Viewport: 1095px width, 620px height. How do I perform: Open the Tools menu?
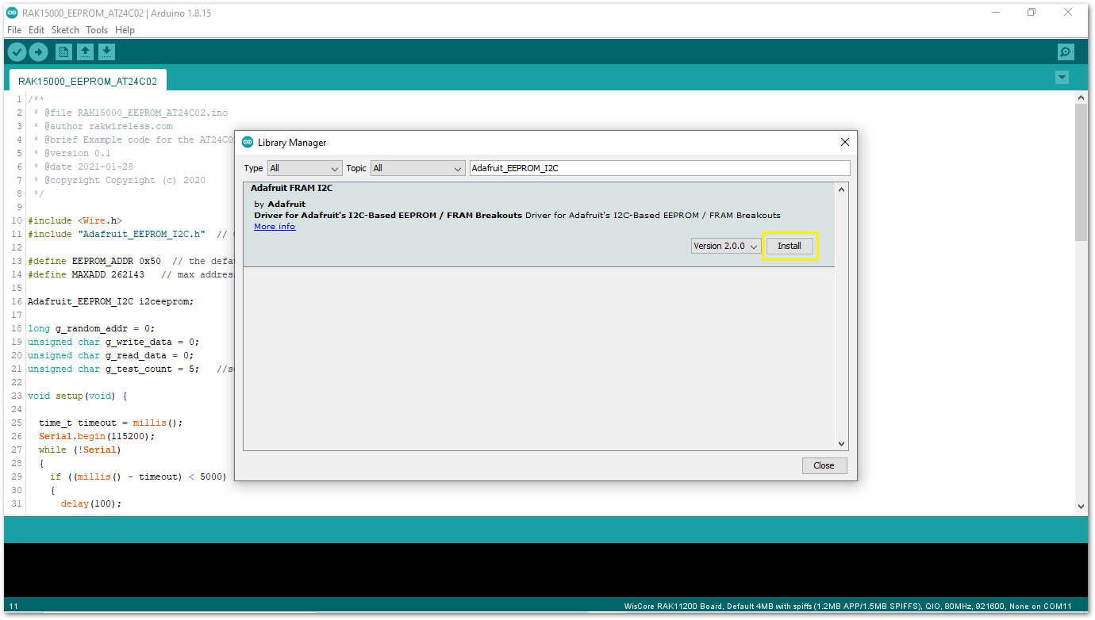97,30
